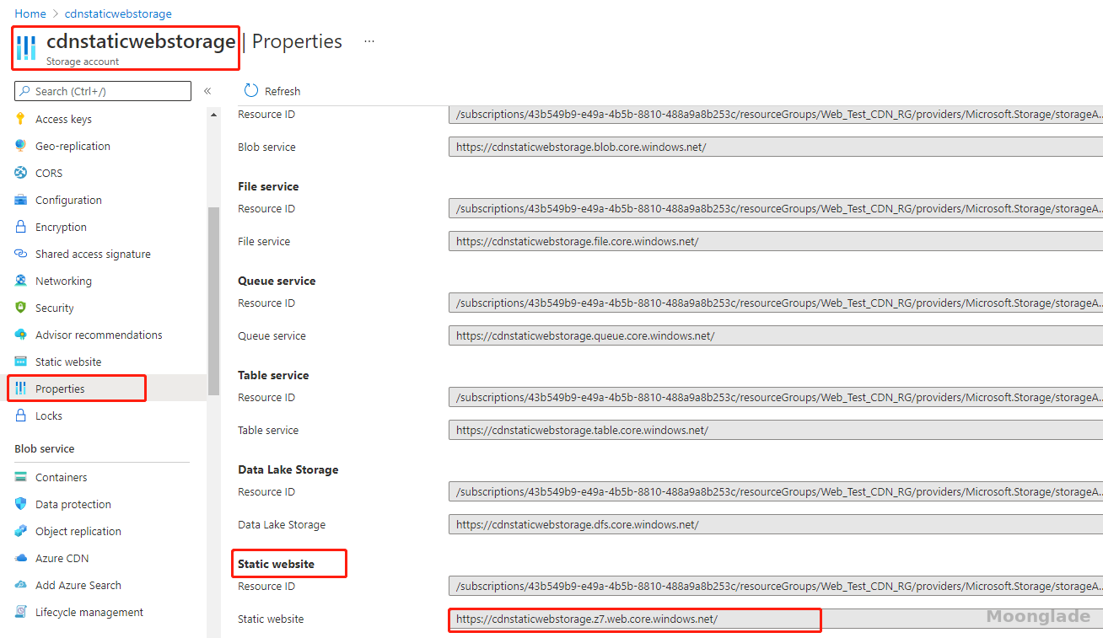1103x638 pixels.
Task: Click the storage account icon in header
Action: (x=26, y=47)
